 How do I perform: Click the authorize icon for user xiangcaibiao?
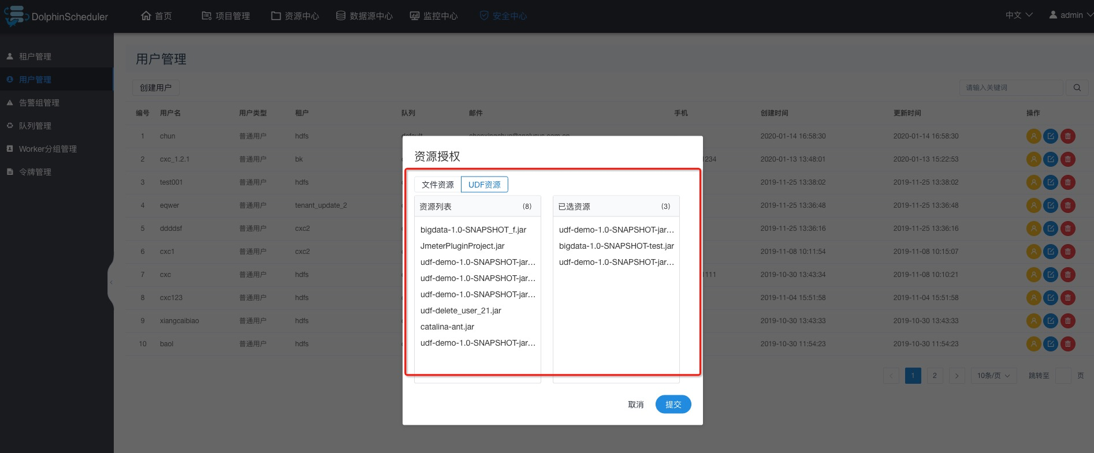pyautogui.click(x=1033, y=321)
